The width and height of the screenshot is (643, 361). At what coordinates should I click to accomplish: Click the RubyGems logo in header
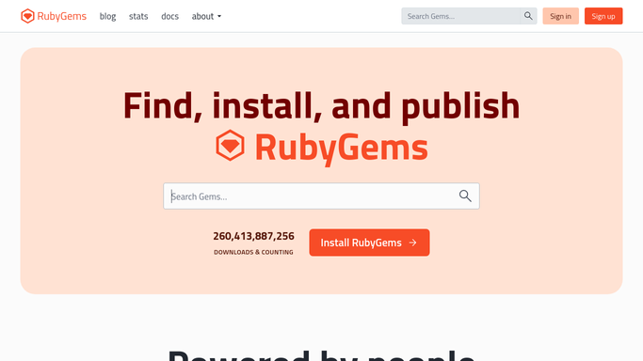click(54, 16)
